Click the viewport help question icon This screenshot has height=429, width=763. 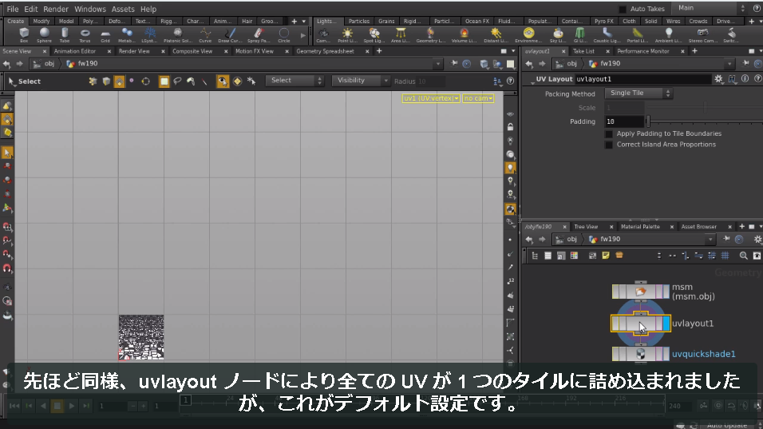(510, 81)
